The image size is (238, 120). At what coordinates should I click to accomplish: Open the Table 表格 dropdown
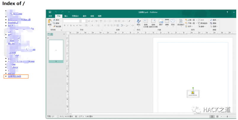pos(167,23)
